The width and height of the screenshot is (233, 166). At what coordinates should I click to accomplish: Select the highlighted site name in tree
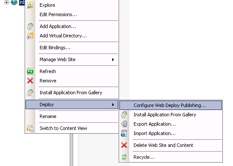coord(22,3)
